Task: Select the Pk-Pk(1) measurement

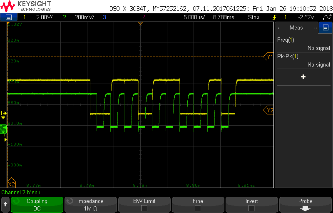Action: click(x=304, y=60)
